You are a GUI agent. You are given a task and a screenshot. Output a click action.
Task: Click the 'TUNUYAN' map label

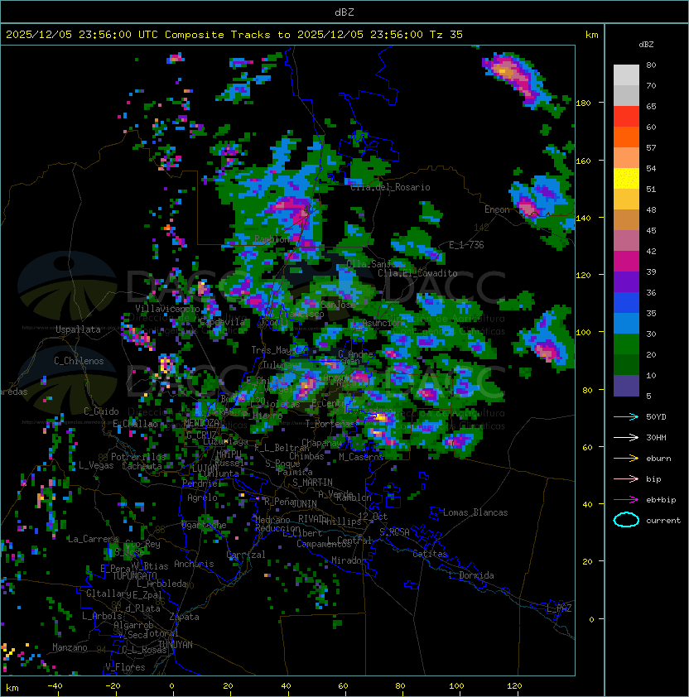176,645
